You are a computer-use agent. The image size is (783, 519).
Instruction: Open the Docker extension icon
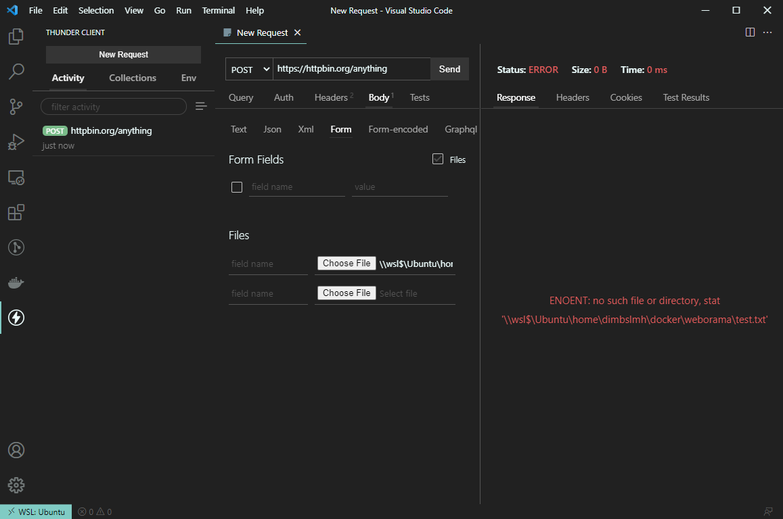click(x=16, y=282)
